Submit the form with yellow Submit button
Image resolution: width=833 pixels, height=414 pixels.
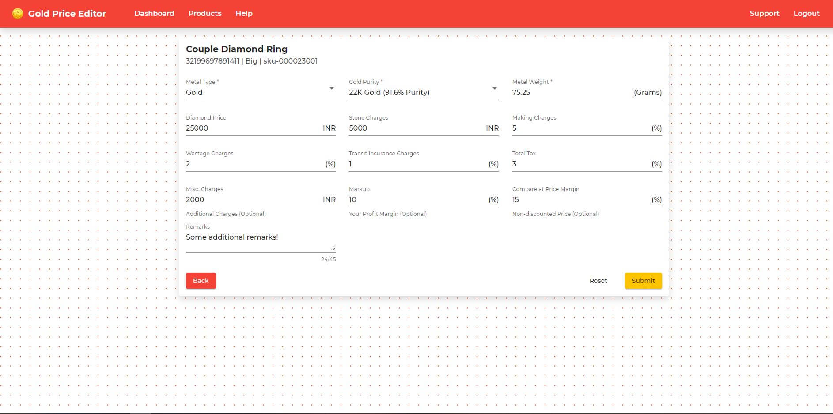pyautogui.click(x=643, y=281)
